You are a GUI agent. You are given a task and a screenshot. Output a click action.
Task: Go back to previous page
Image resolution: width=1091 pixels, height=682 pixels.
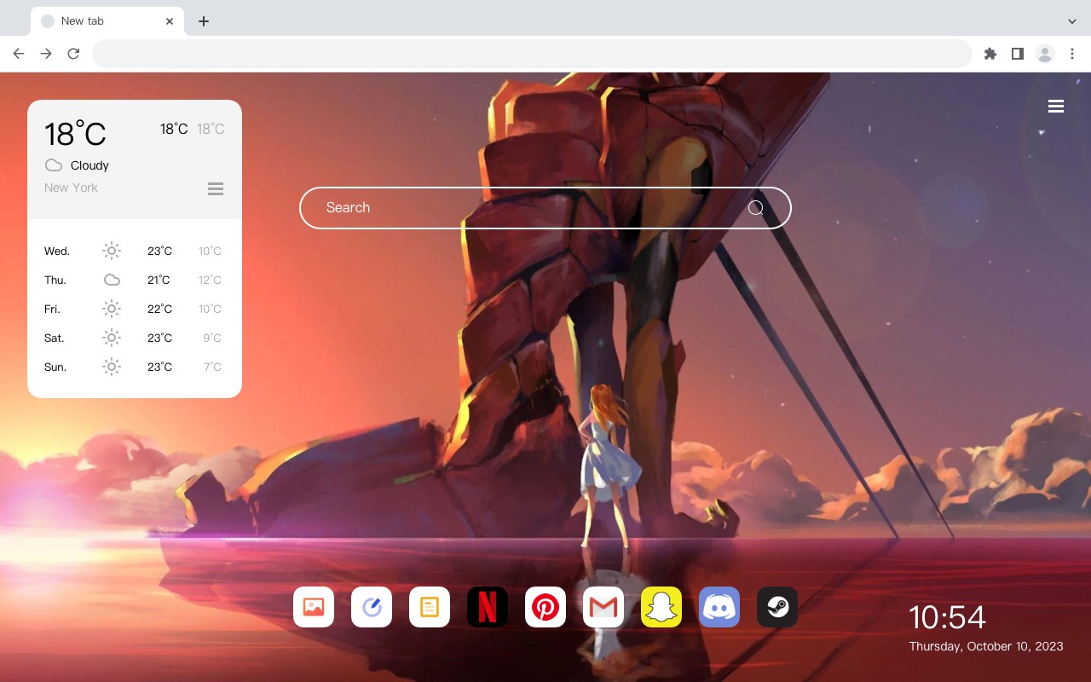19,54
